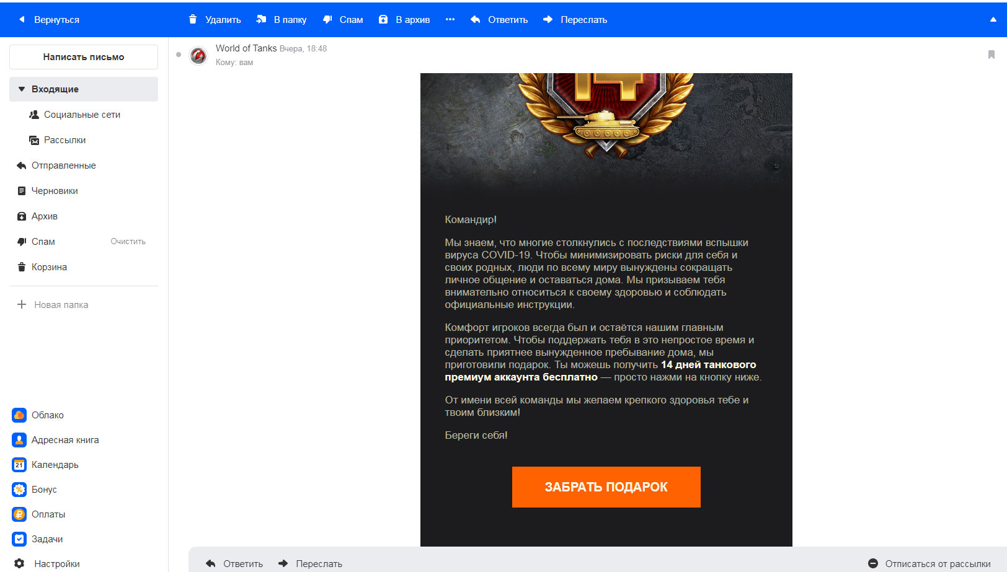
Task: Click the back arrow icon next to Вернуться
Action: (x=22, y=19)
